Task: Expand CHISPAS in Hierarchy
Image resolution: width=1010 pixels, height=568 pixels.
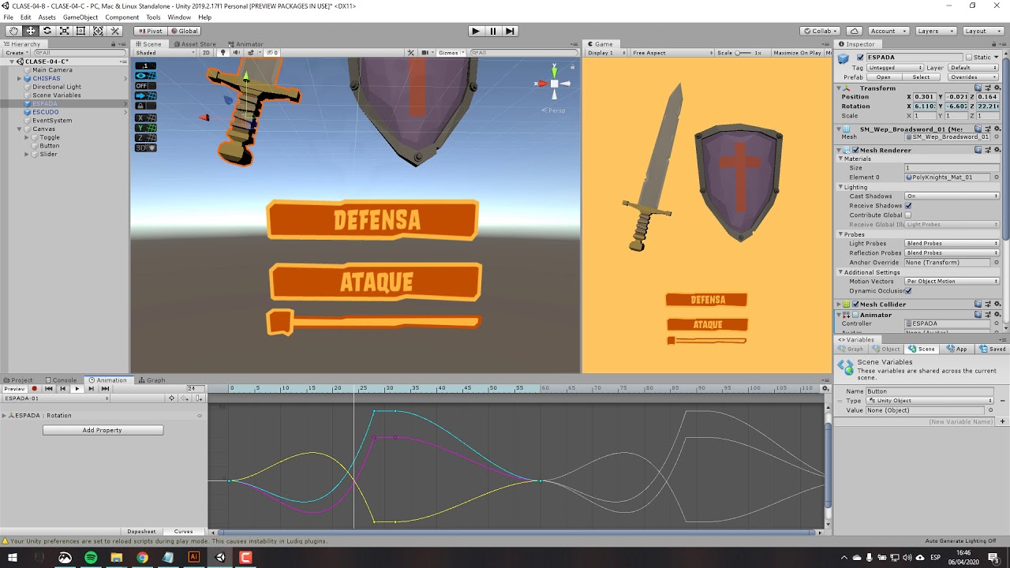Action: [19, 78]
